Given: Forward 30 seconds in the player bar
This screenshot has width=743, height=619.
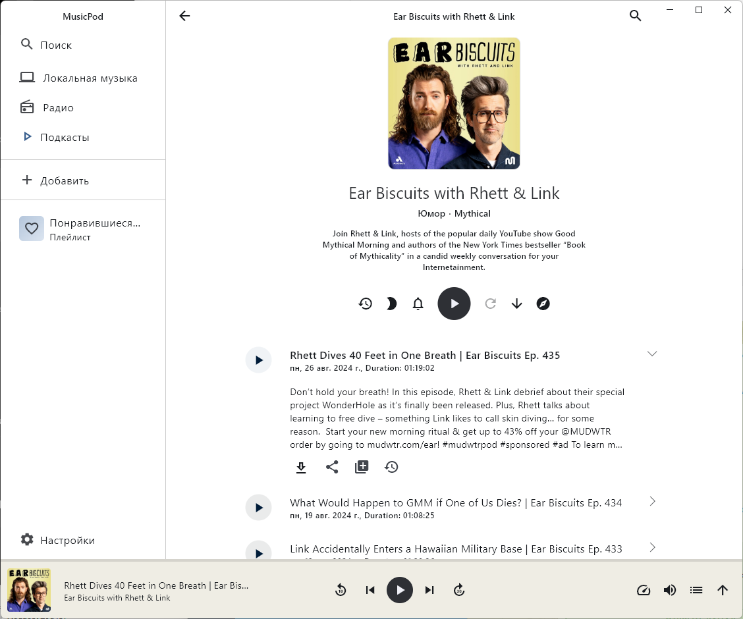Looking at the screenshot, I should [x=458, y=590].
